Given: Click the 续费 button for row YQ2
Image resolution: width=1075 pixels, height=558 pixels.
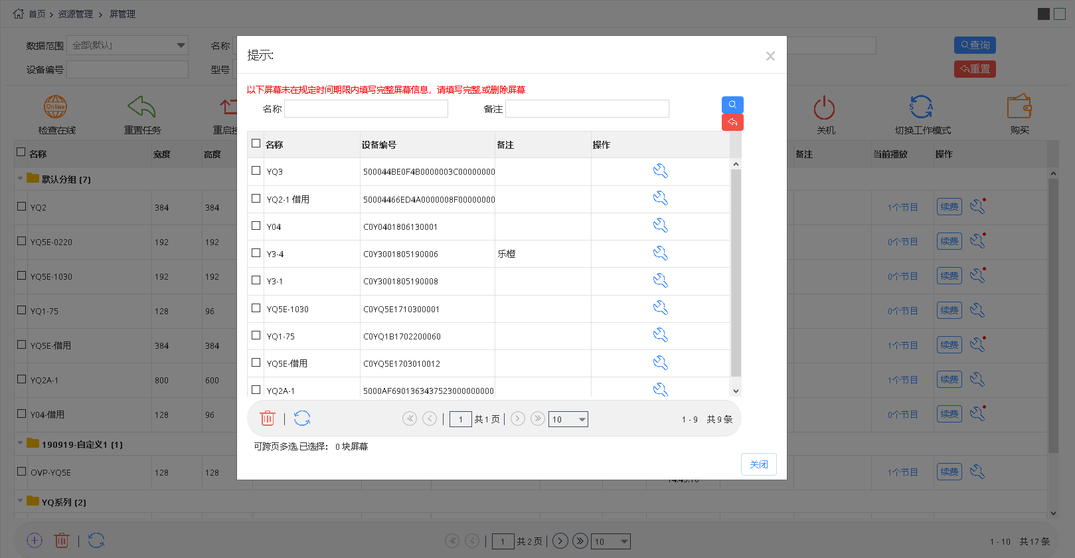Looking at the screenshot, I should pyautogui.click(x=950, y=207).
